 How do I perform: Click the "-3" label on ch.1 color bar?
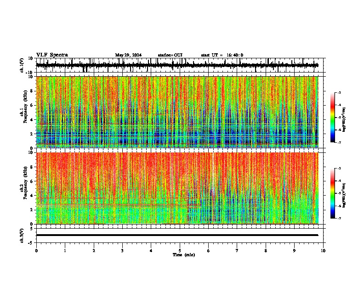pyautogui.click(x=339, y=92)
